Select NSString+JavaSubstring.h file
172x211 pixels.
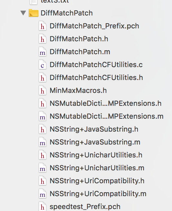click(94, 129)
